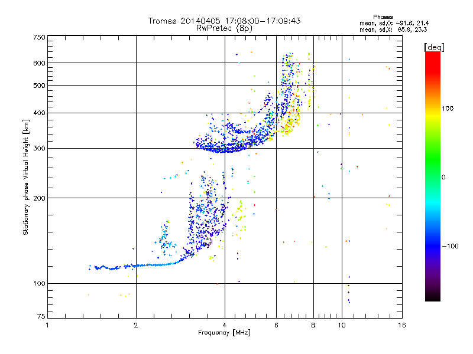
Task: Click the y-axis tick label '400'
Action: click(39, 113)
